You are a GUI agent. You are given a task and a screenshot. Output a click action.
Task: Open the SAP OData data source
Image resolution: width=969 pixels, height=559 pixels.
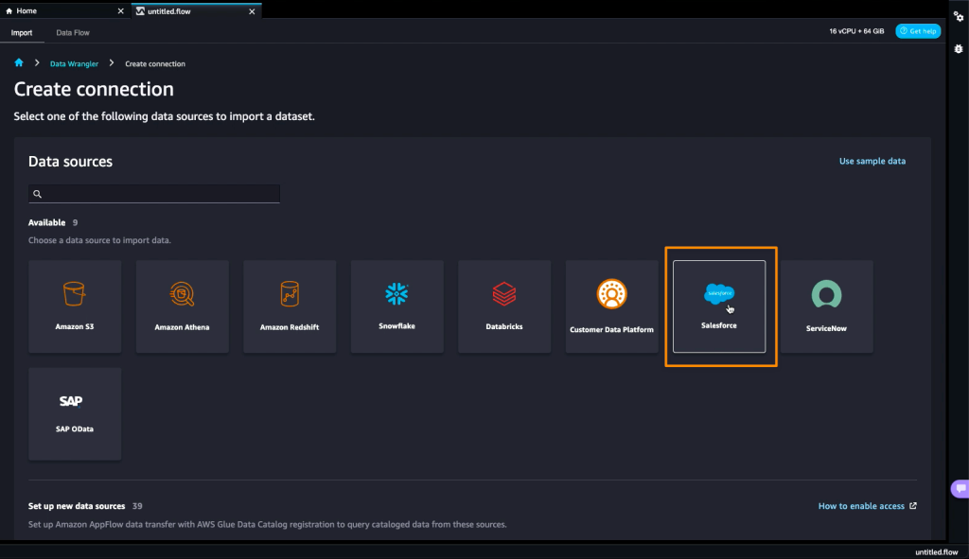[75, 414]
